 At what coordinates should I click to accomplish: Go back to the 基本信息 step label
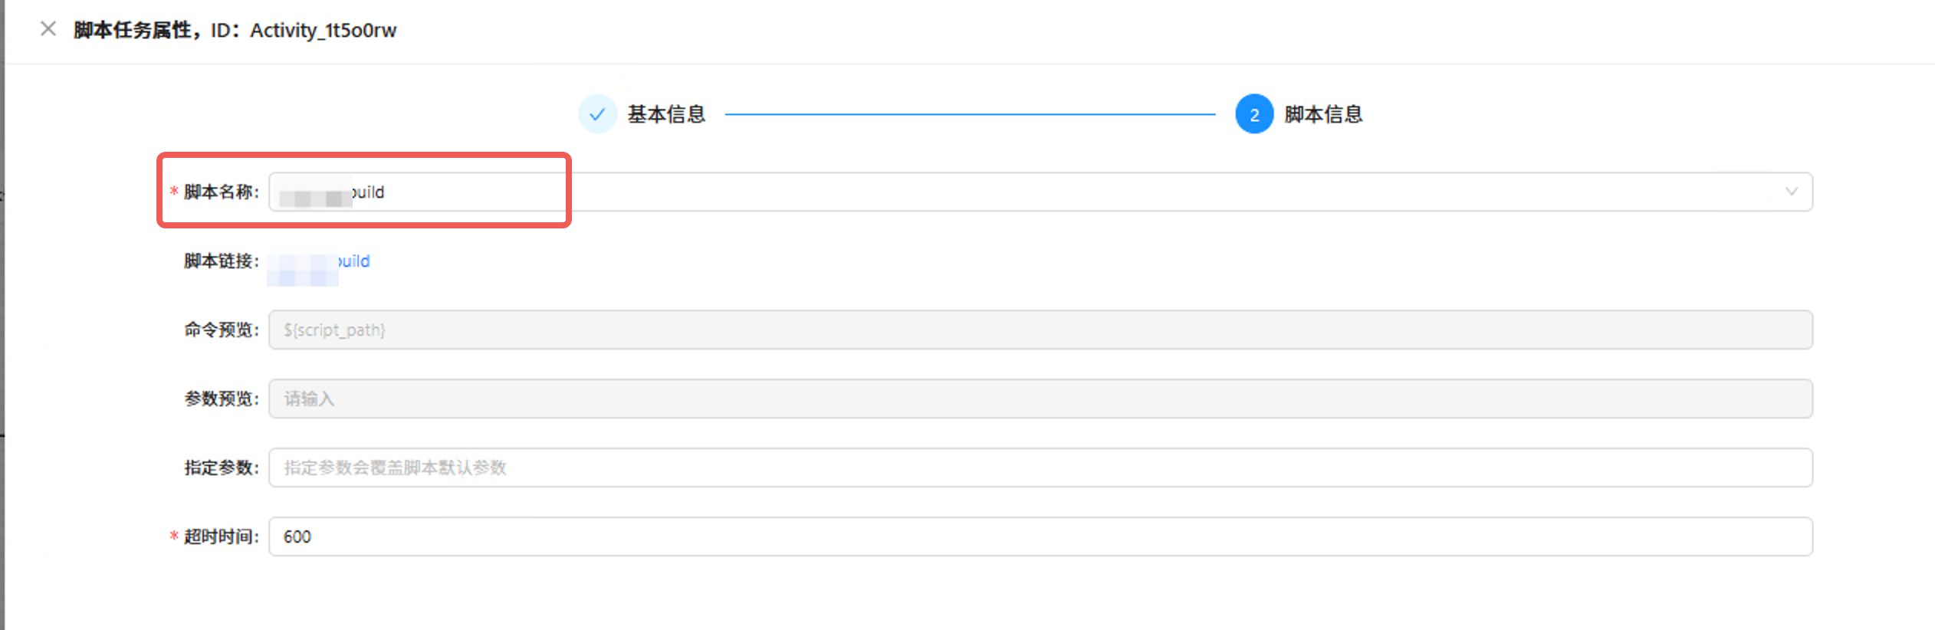(666, 114)
